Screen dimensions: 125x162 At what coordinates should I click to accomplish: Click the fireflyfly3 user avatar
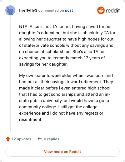click(x=10, y=10)
